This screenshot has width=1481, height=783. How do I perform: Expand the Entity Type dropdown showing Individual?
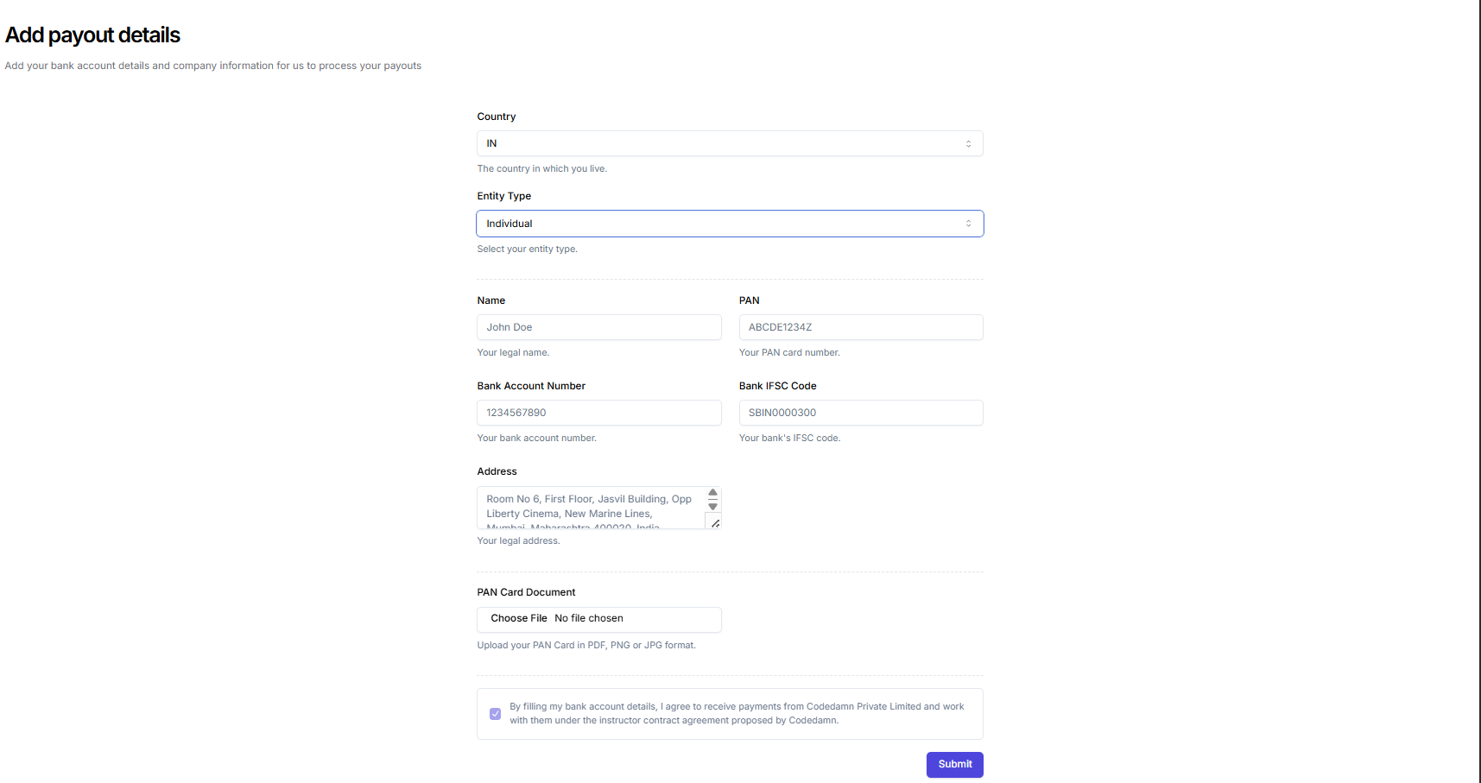click(729, 224)
